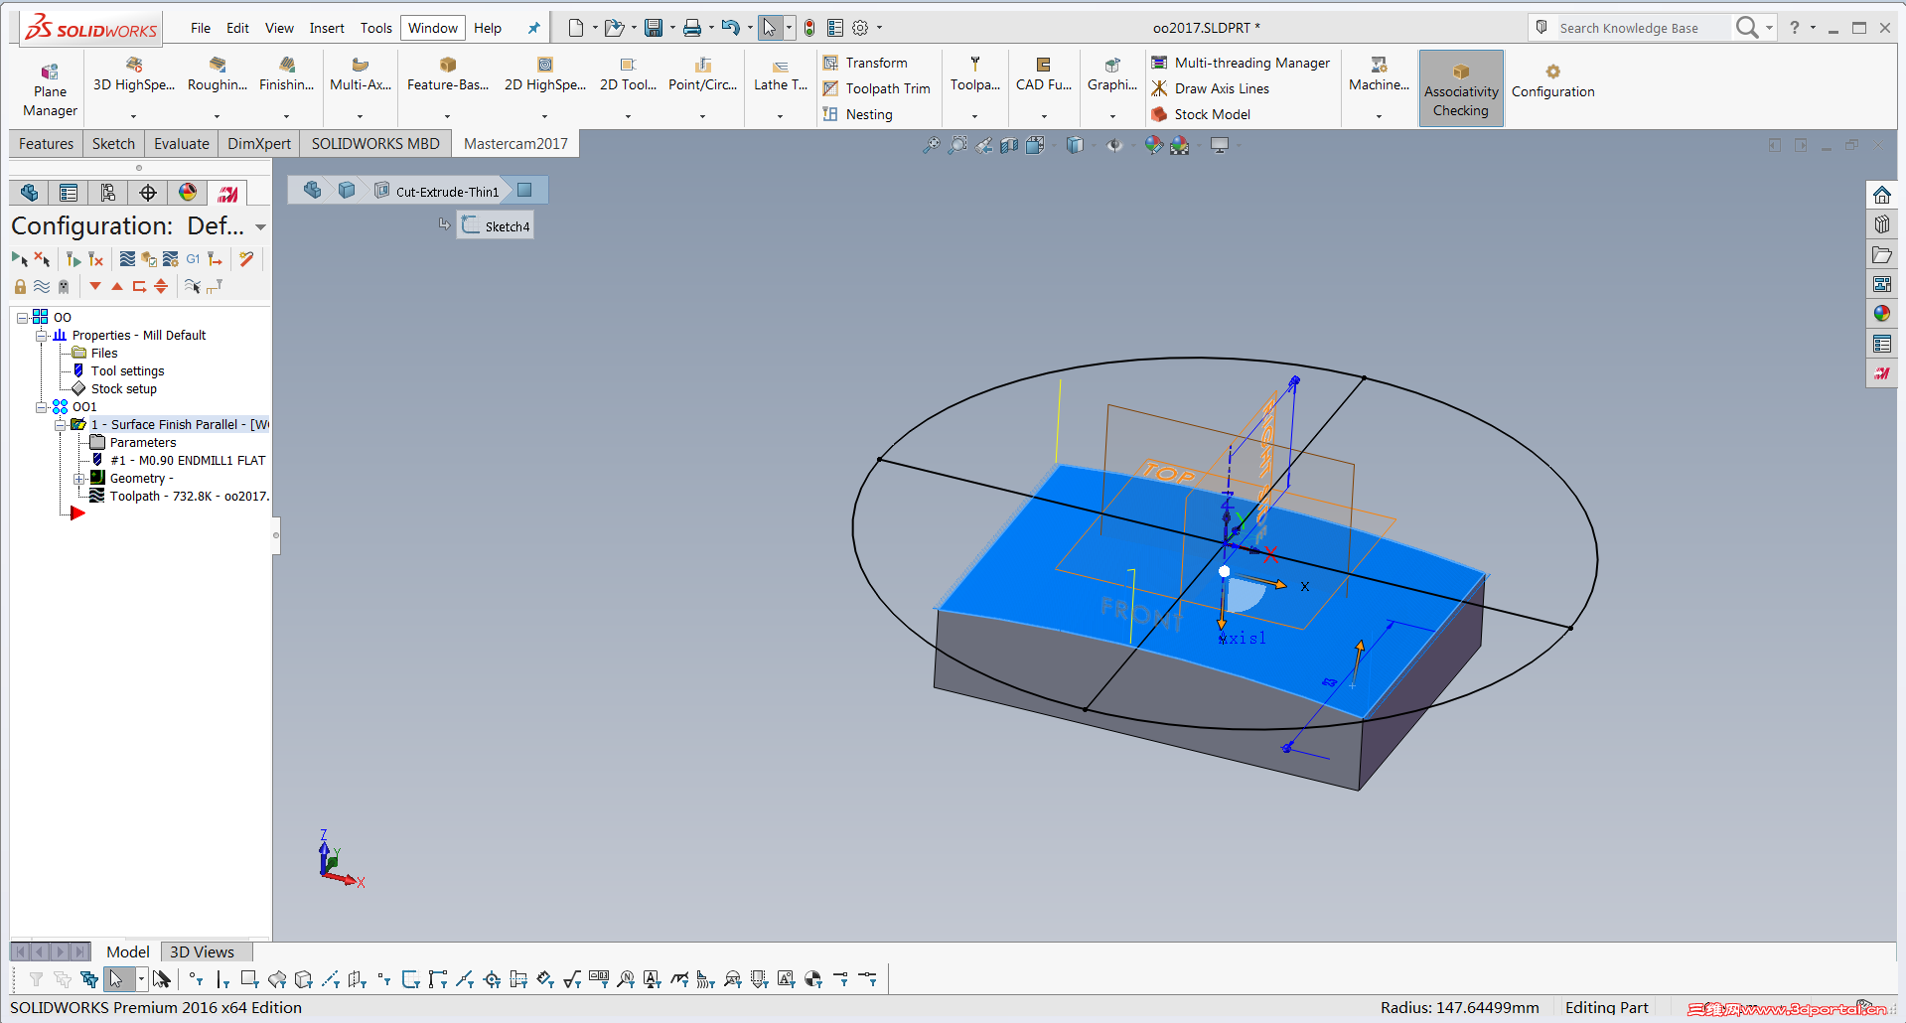This screenshot has height=1023, width=1906.
Task: Post selected operations with G1 icon
Action: coord(193,259)
